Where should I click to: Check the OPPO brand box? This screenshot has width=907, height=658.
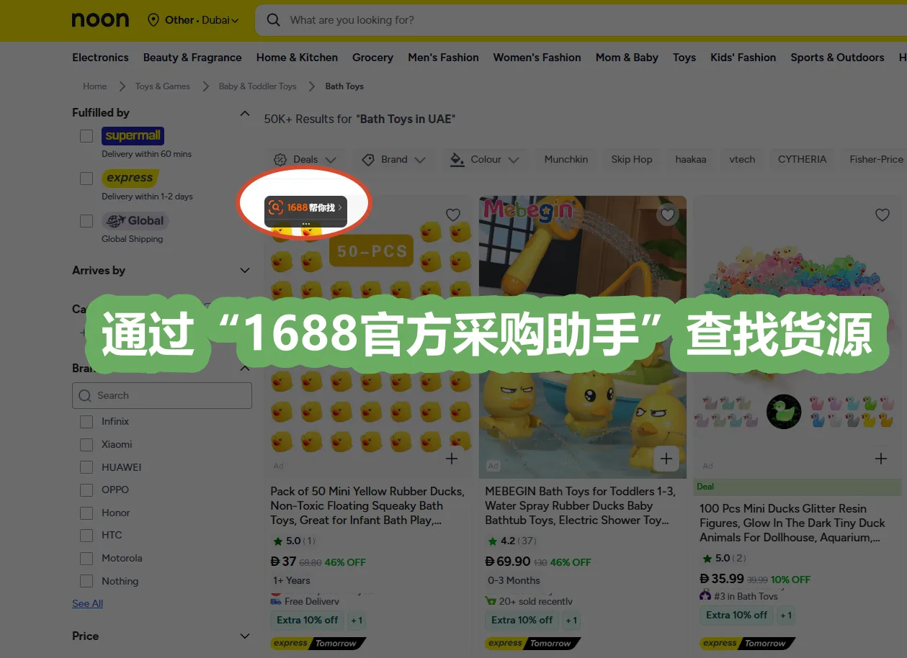point(86,490)
